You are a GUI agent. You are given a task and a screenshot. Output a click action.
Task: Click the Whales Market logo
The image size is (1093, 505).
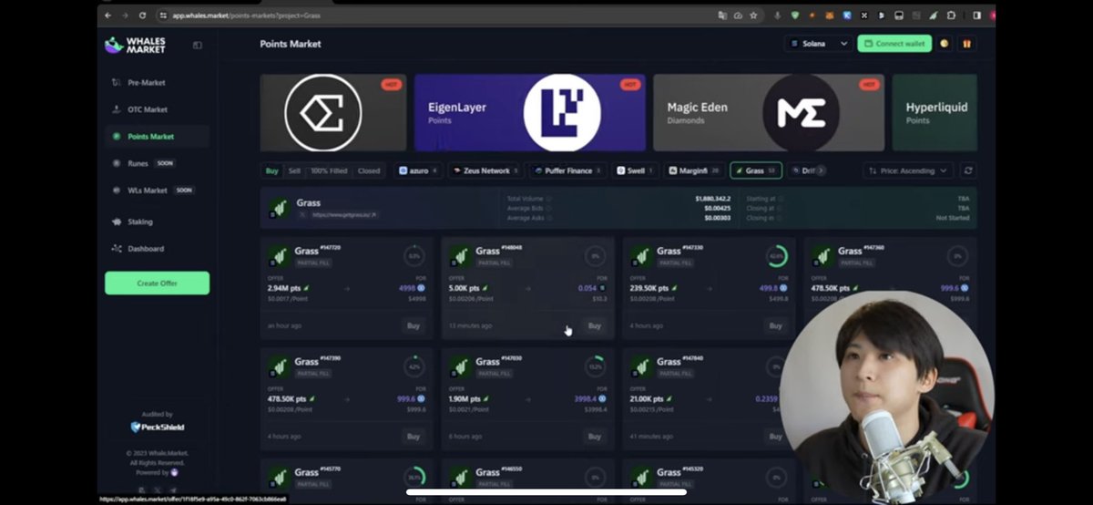[x=135, y=45]
